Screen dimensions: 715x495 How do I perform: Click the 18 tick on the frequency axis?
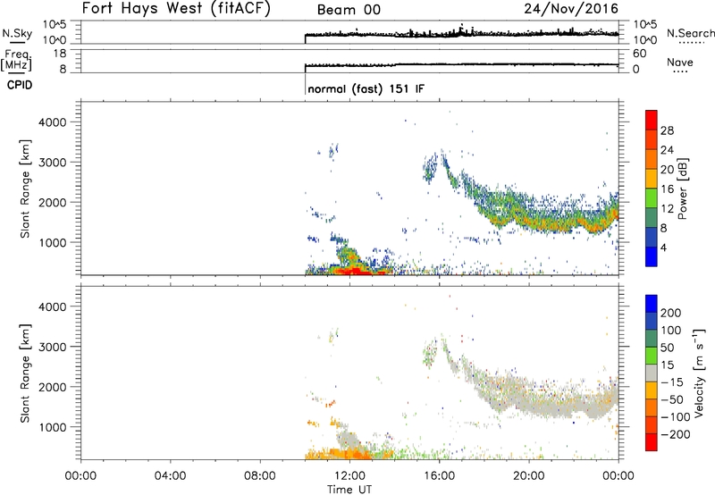60,54
